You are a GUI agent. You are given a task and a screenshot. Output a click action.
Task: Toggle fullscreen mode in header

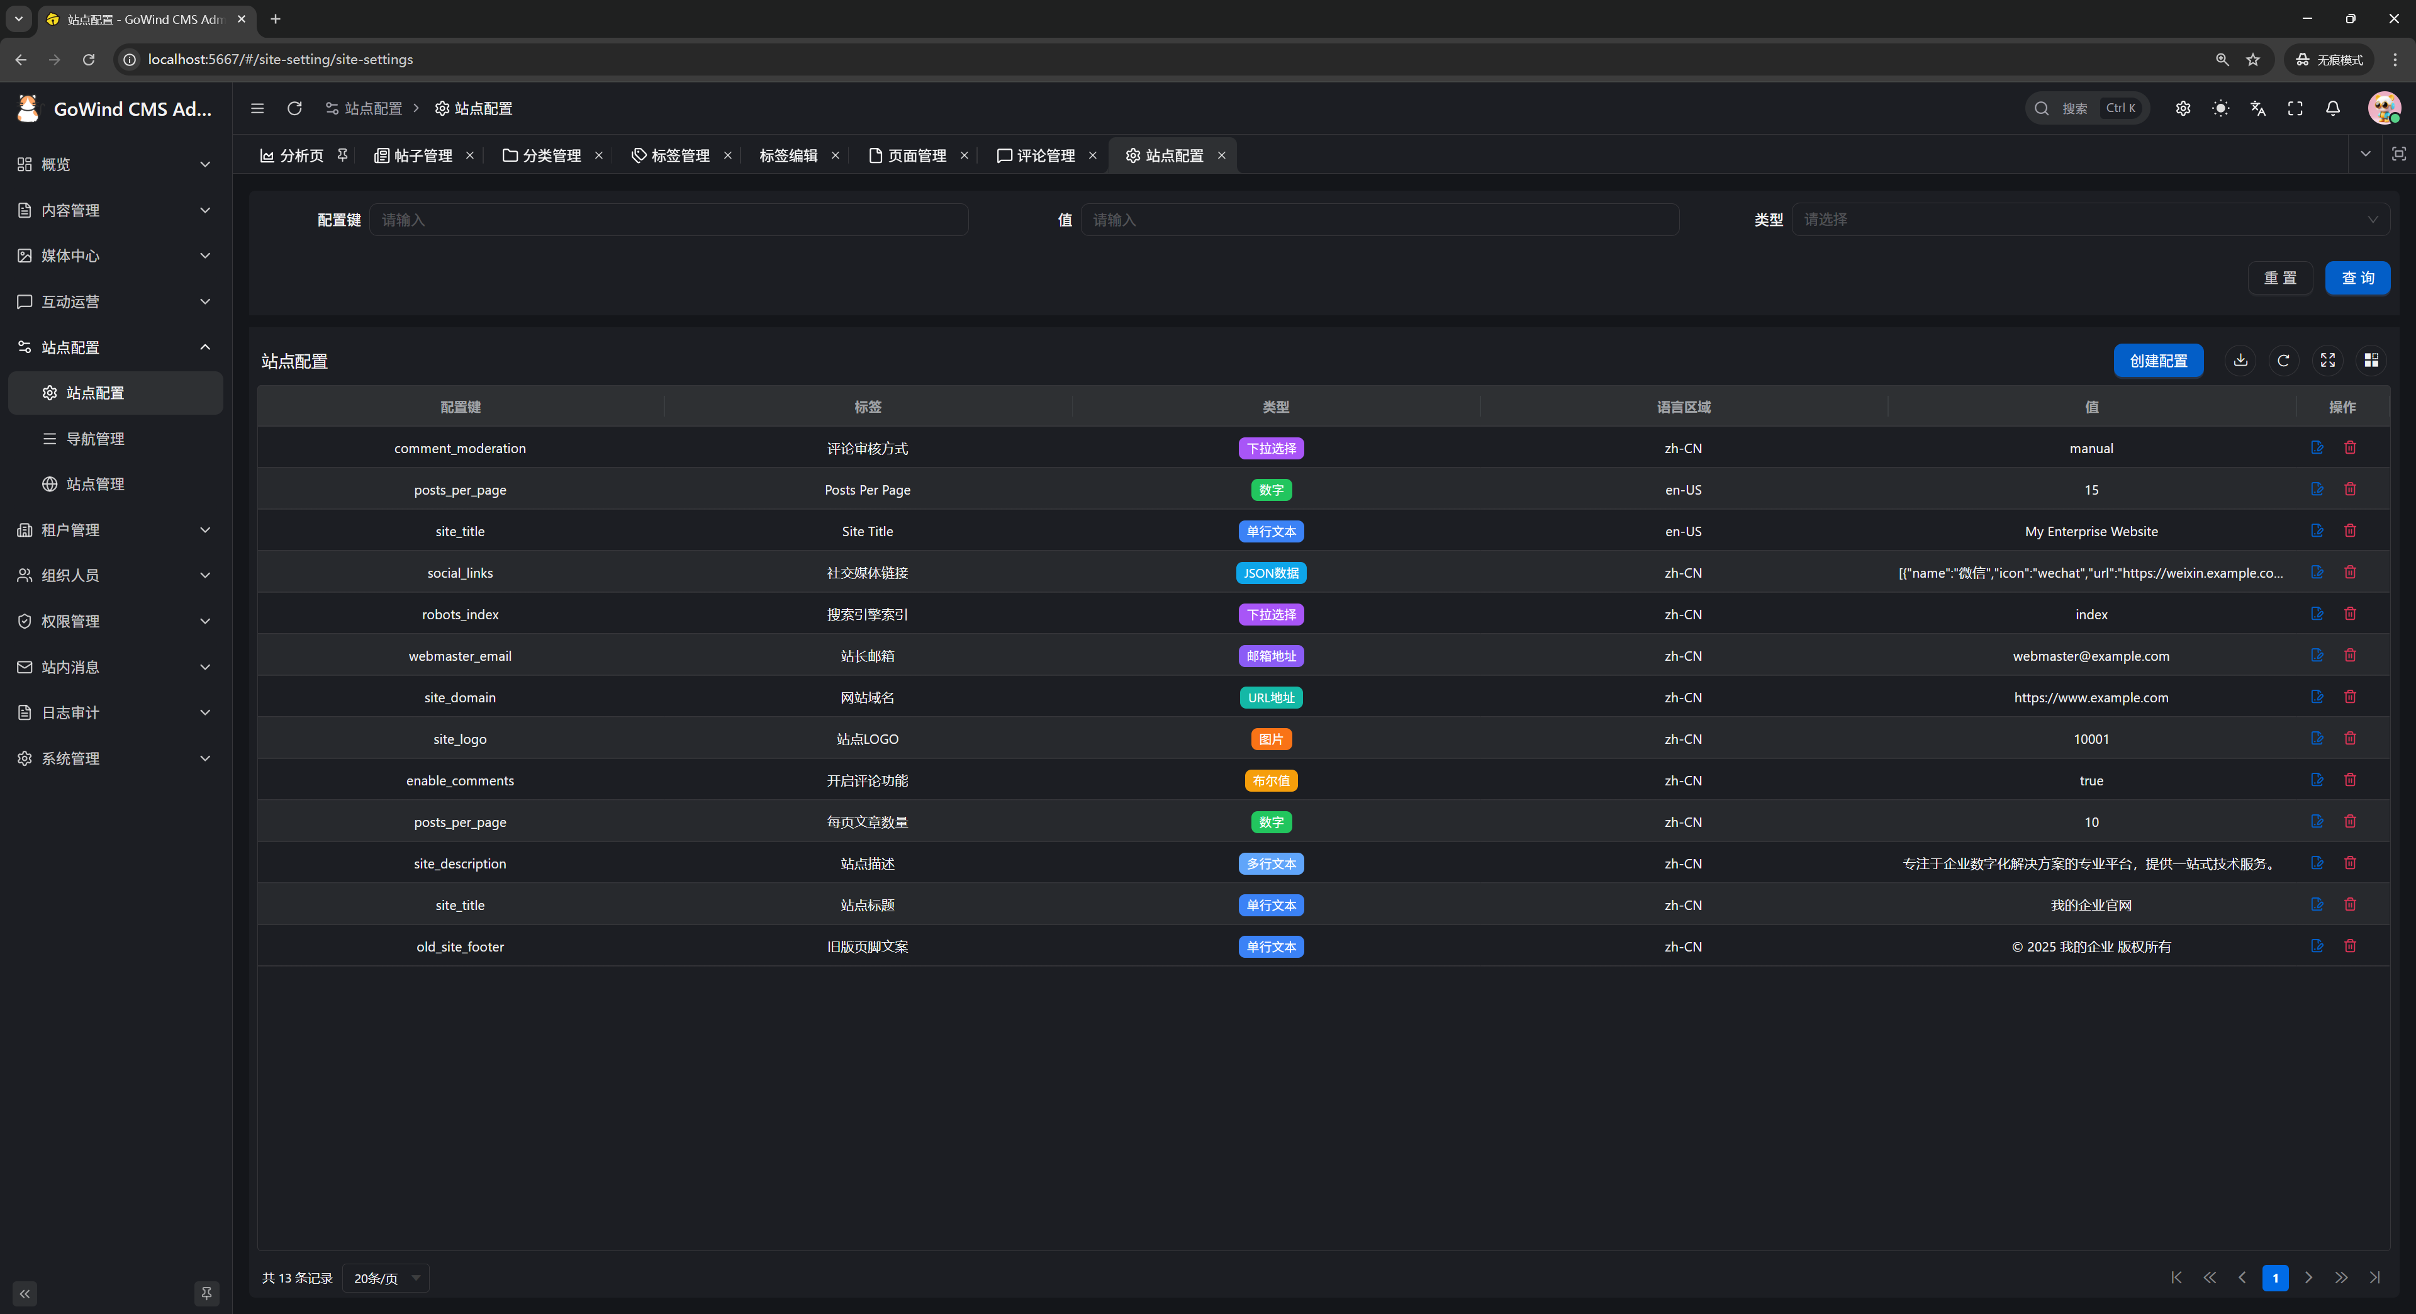click(2295, 109)
